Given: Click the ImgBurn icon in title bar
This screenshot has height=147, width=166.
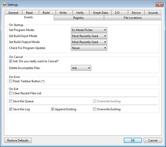Looking at the screenshot, I should (x=4, y=4).
